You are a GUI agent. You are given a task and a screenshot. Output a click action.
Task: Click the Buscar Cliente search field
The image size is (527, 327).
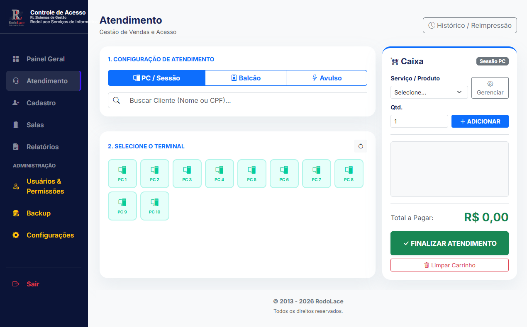click(245, 100)
